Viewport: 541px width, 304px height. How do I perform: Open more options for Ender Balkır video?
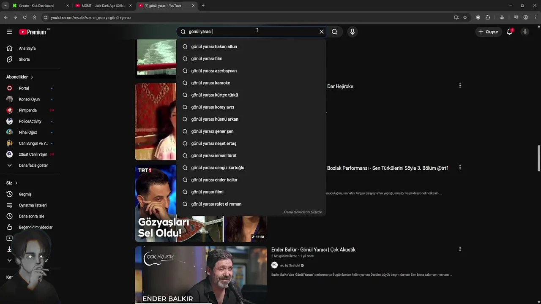pyautogui.click(x=460, y=249)
